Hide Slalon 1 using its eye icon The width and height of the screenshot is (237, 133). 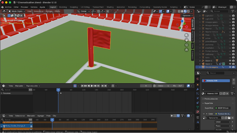click(x=230, y=61)
